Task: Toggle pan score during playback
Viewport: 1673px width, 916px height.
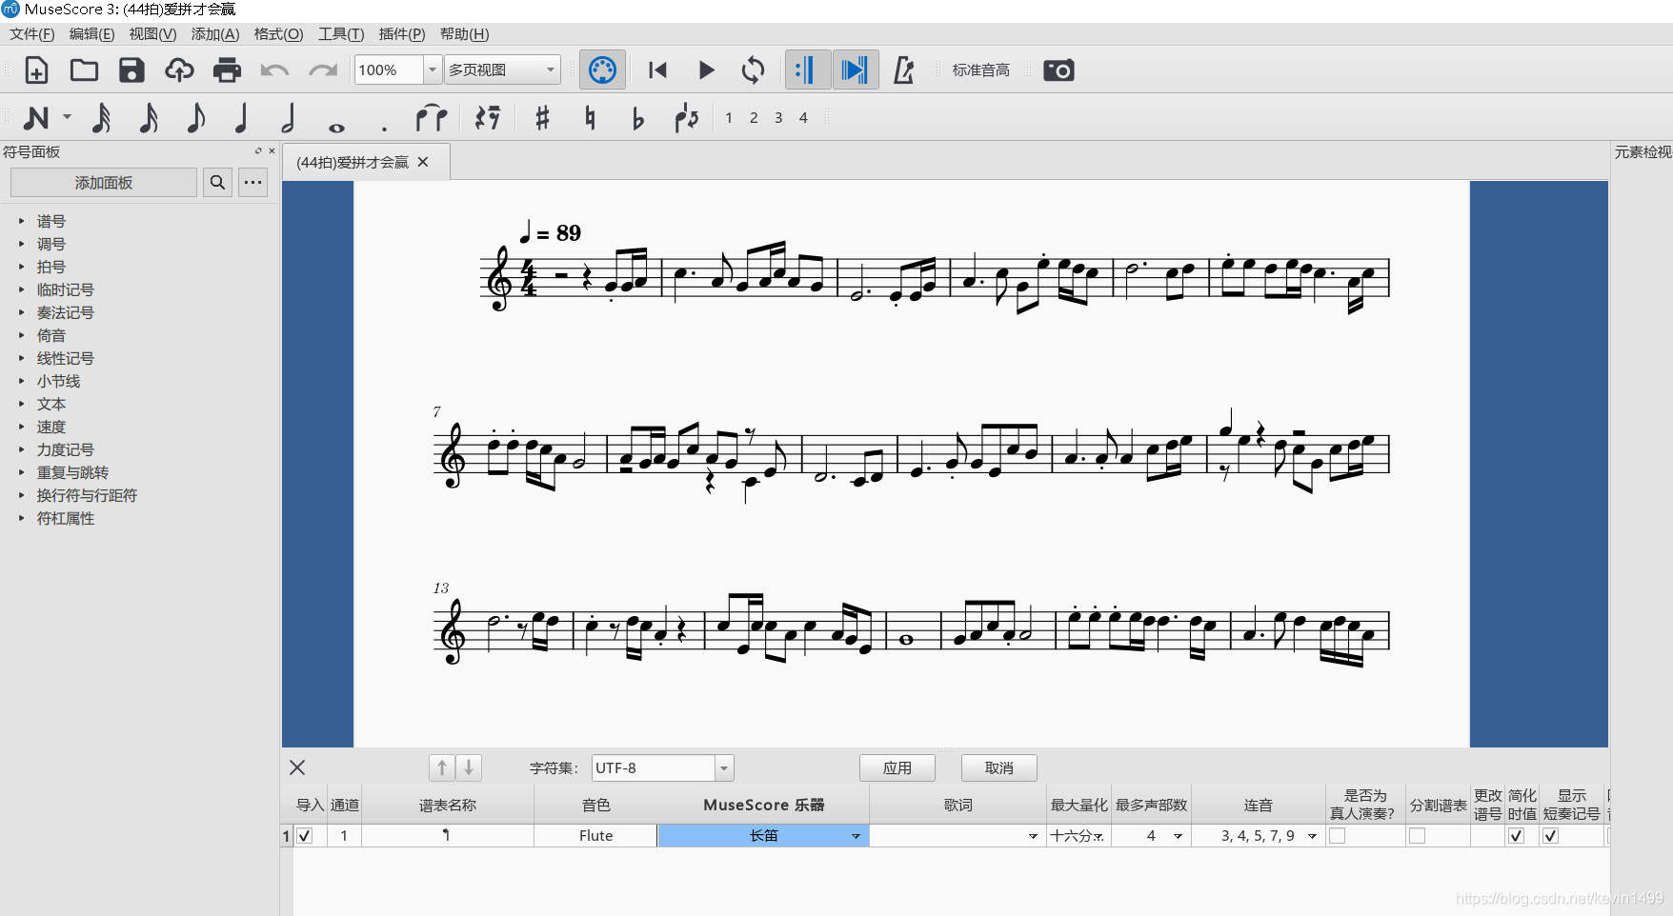Action: pos(856,70)
